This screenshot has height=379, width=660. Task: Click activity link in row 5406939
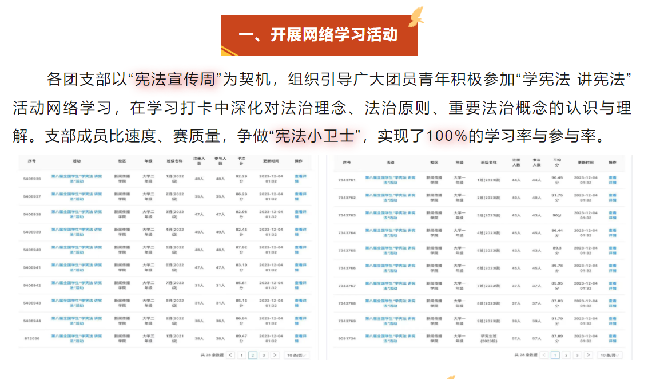[x=77, y=232]
